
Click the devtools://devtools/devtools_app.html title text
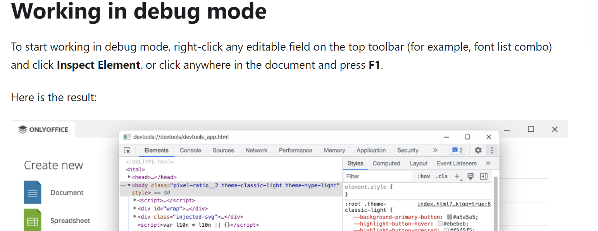181,137
